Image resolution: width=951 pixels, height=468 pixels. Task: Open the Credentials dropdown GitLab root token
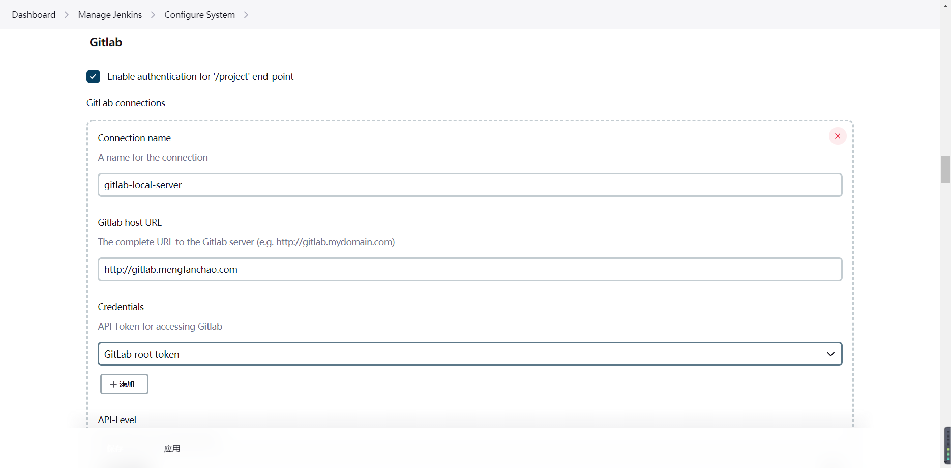[x=470, y=354]
